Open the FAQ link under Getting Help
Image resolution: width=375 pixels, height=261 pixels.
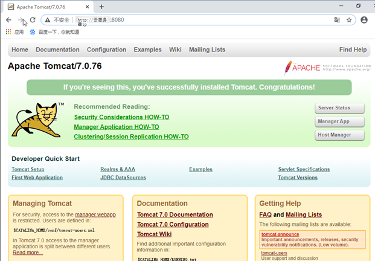coord(266,214)
